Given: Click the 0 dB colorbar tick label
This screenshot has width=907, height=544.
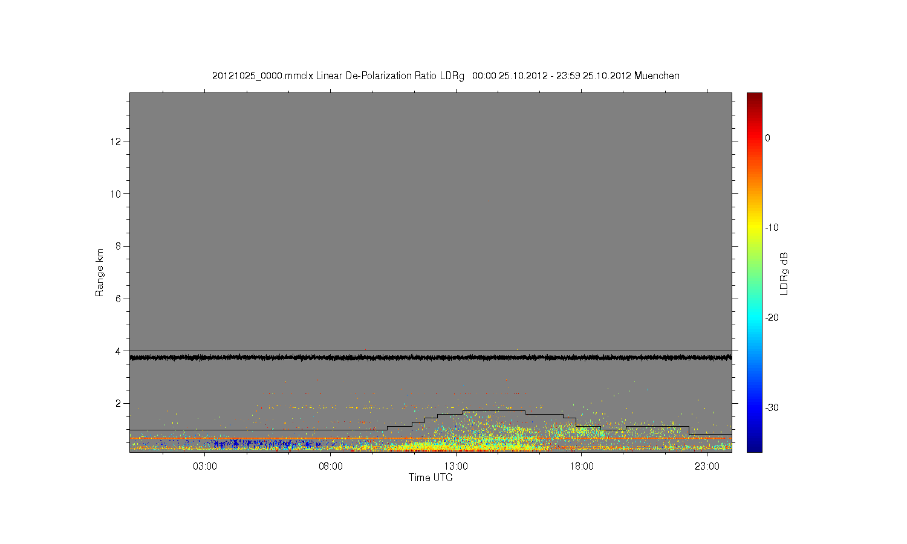Looking at the screenshot, I should (767, 138).
